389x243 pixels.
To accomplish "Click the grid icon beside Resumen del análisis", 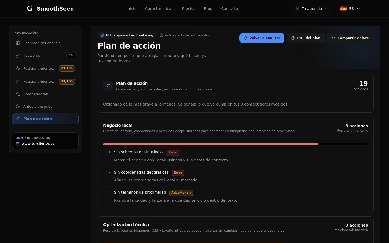I will point(18,43).
